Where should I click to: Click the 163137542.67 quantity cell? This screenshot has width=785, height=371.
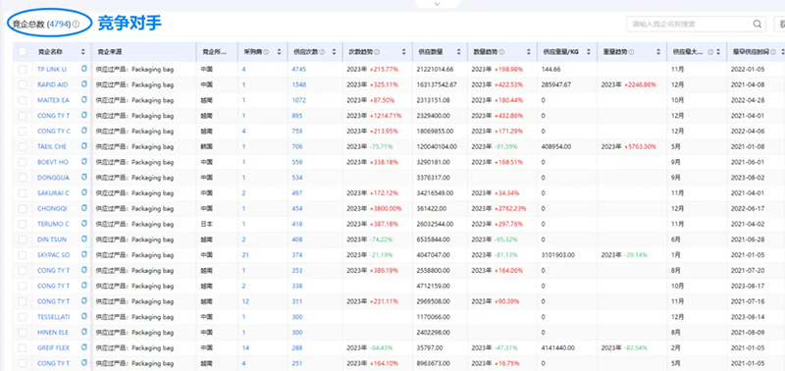[437, 84]
